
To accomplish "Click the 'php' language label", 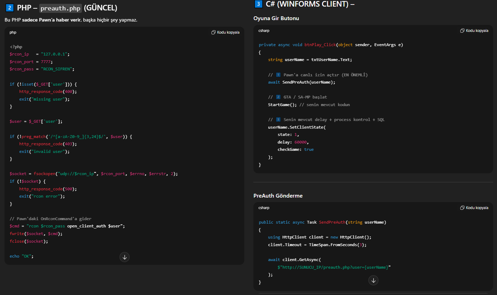I will [x=13, y=32].
